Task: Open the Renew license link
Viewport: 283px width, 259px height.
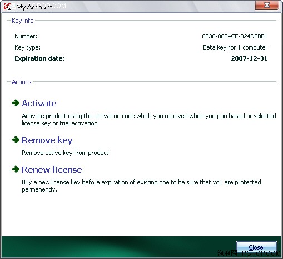Action: [x=52, y=170]
